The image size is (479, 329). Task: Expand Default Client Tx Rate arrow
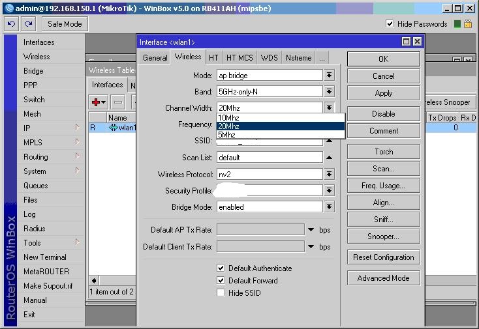311,246
